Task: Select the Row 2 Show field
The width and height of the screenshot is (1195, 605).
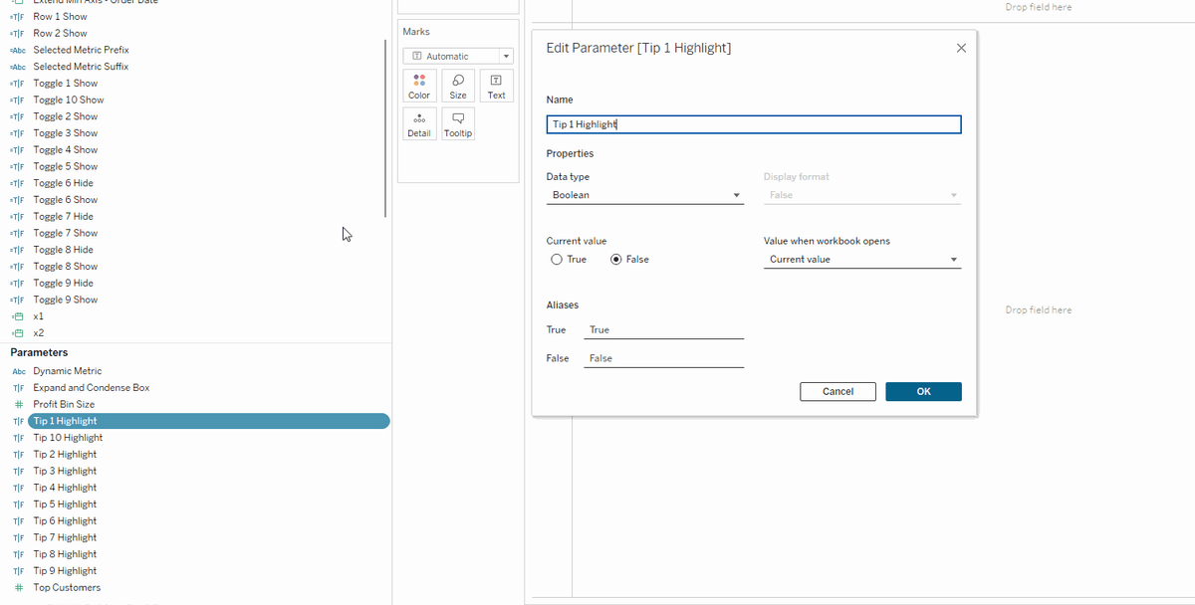Action: (60, 34)
